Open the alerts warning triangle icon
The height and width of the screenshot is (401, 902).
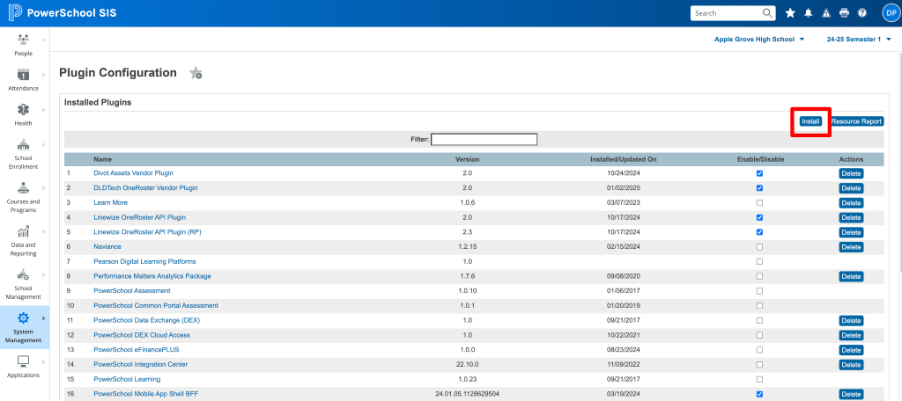coord(826,13)
